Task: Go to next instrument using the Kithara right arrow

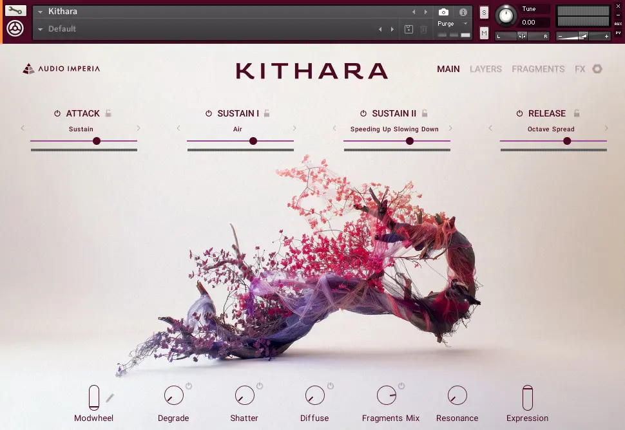Action: [x=426, y=12]
